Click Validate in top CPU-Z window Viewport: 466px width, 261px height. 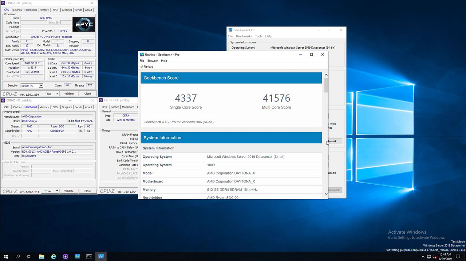coord(69,94)
